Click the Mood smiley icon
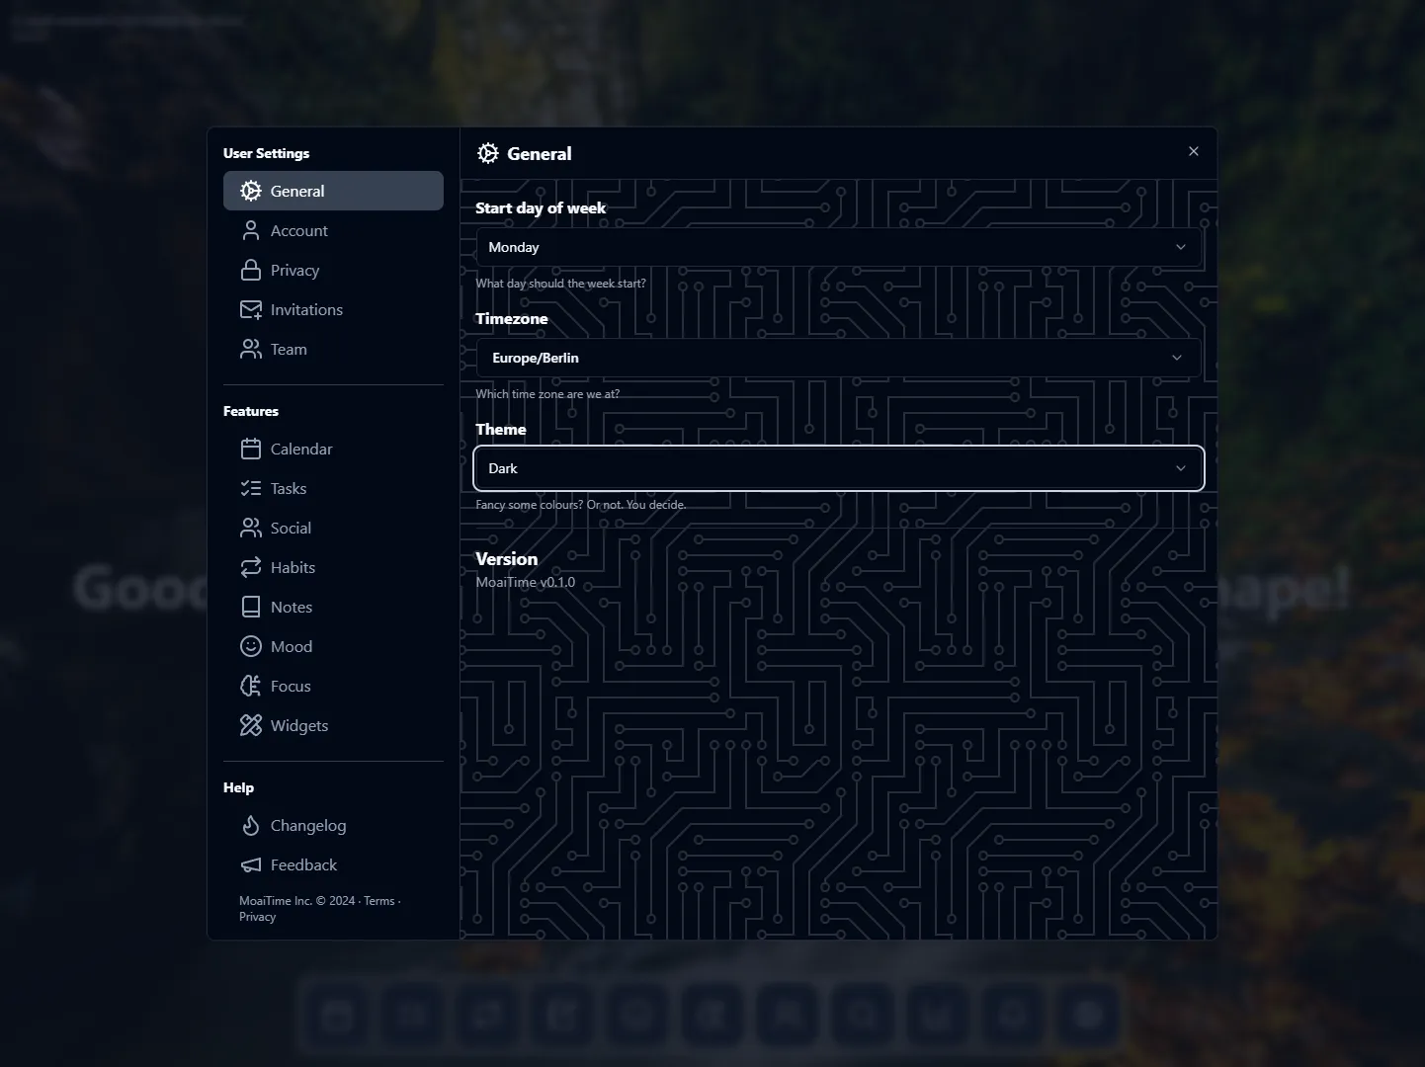This screenshot has width=1425, height=1067. (250, 646)
